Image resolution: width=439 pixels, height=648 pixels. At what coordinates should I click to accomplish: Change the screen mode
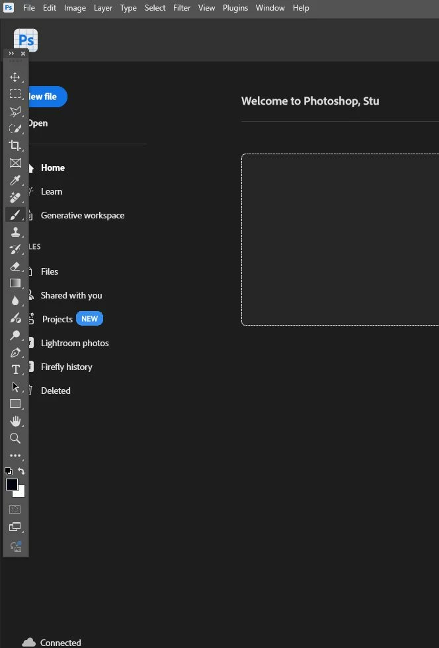(15, 527)
